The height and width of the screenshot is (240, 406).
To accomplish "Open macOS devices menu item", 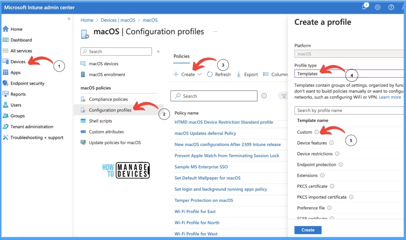I will click(103, 64).
